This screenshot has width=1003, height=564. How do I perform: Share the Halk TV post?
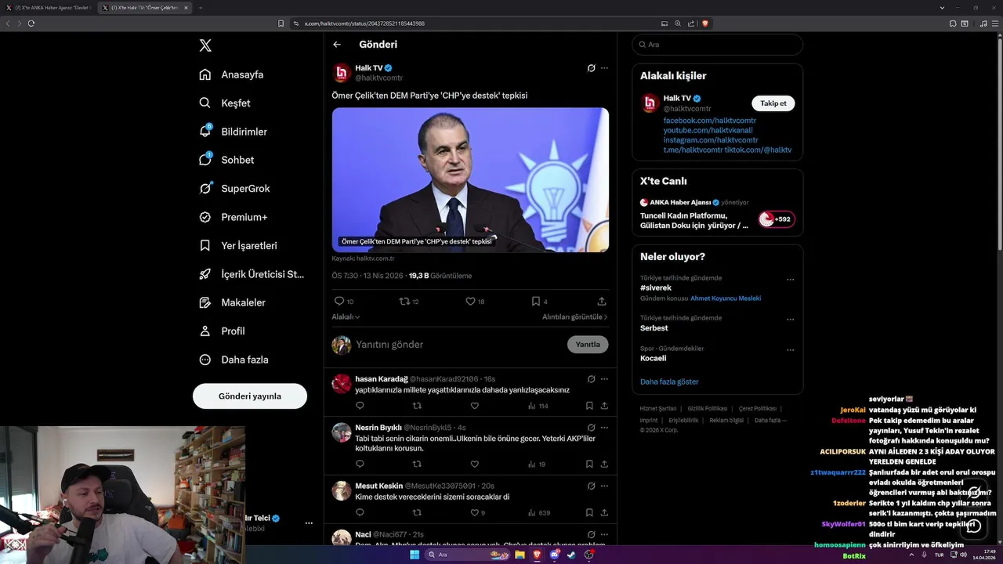coord(602,301)
